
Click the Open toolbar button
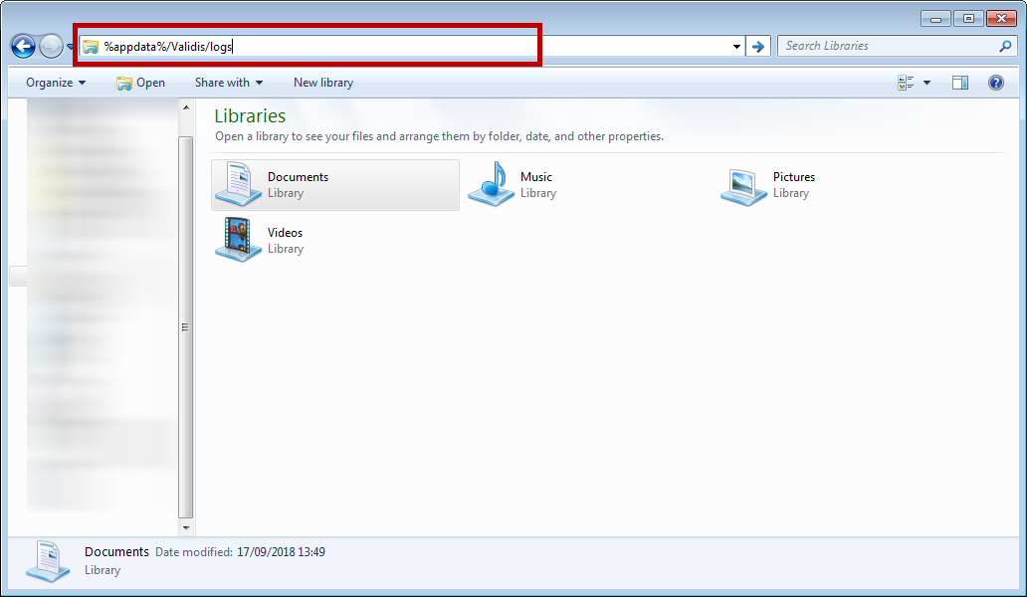point(140,83)
